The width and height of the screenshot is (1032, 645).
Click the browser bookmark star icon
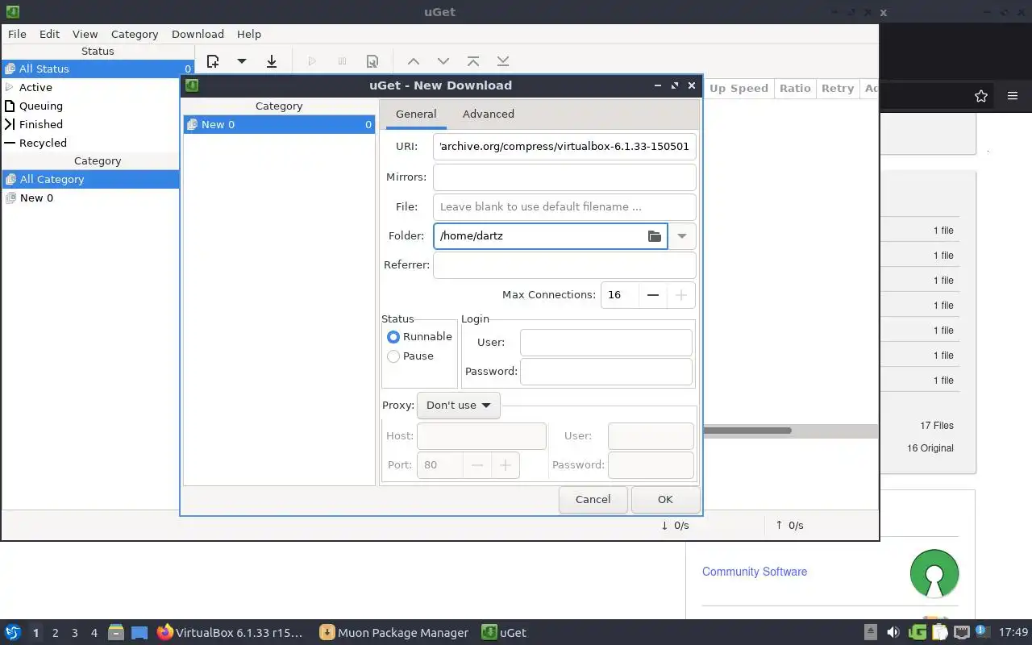(x=981, y=96)
